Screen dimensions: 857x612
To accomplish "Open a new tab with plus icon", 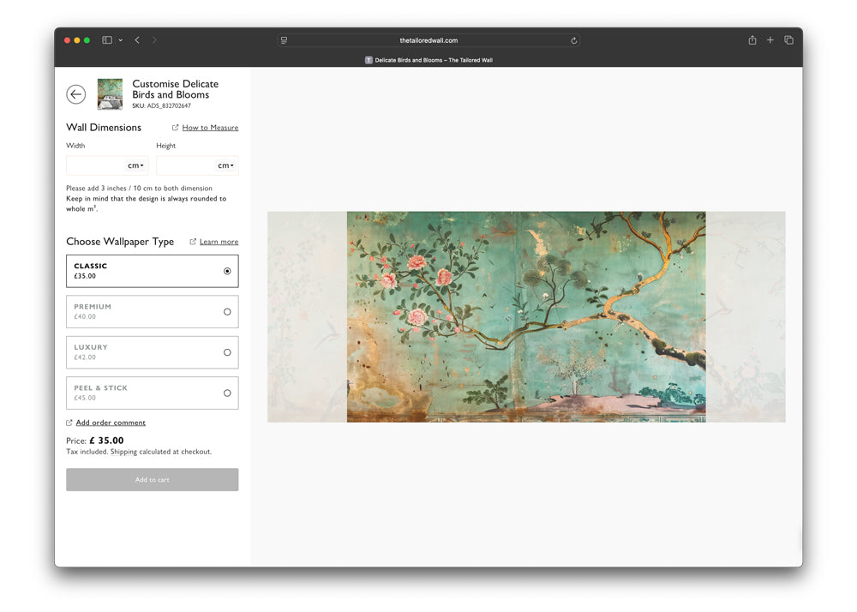I will (x=770, y=40).
